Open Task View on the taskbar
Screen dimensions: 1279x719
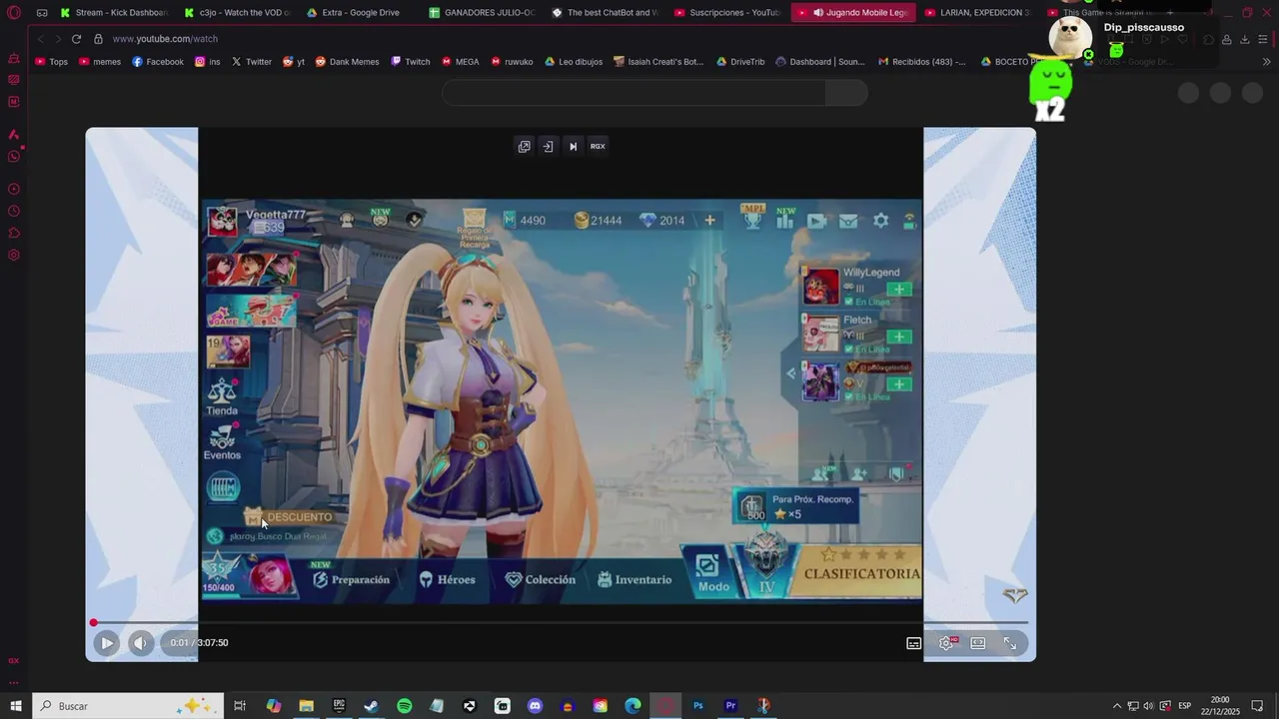point(240,706)
